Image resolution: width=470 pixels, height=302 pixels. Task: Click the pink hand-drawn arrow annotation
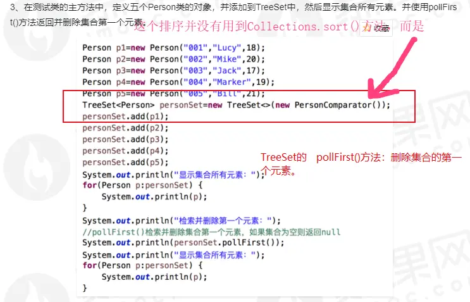[392, 68]
